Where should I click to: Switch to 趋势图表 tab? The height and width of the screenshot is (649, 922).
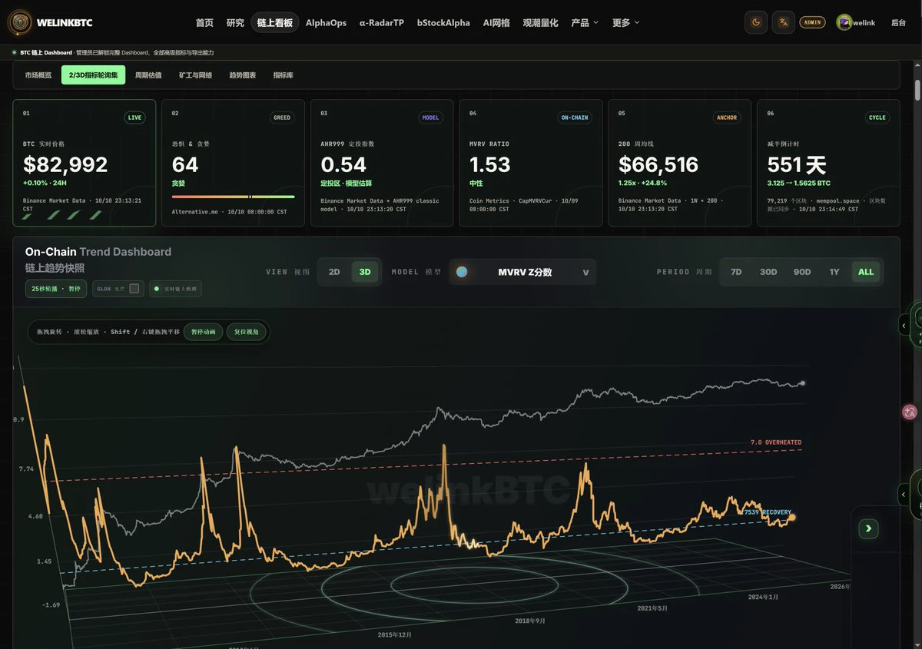click(x=243, y=75)
